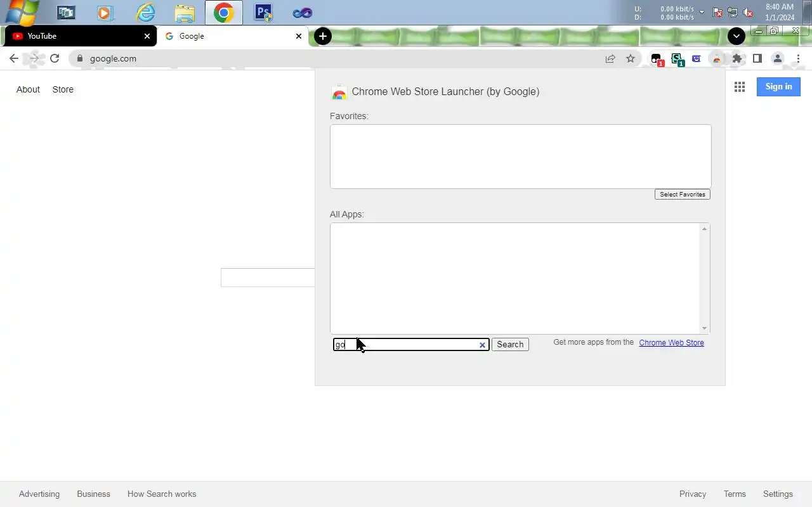
Task: Close the YouTube tab
Action: click(147, 36)
